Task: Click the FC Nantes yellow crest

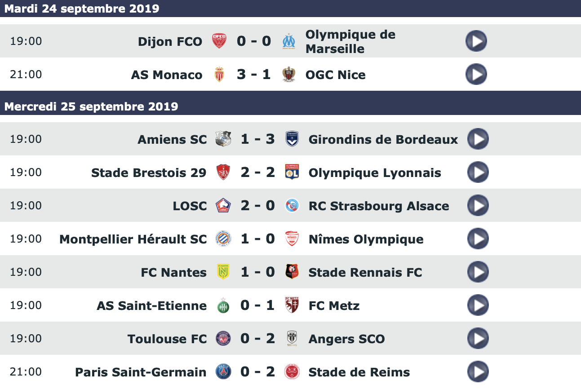Action: pos(223,272)
